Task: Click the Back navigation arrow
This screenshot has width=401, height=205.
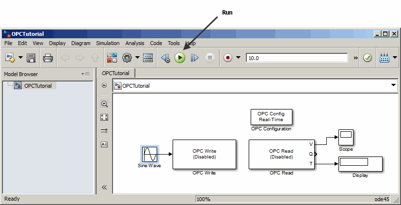Action: coord(65,58)
